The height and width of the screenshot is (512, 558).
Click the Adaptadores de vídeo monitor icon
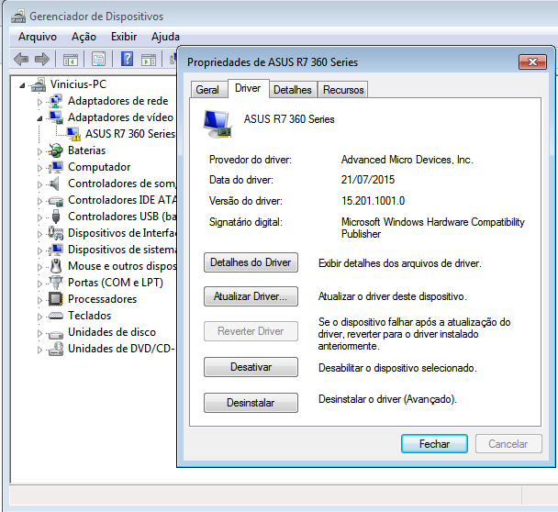tap(56, 117)
